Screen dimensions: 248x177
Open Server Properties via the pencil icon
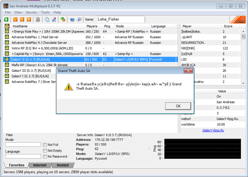click(x=54, y=19)
